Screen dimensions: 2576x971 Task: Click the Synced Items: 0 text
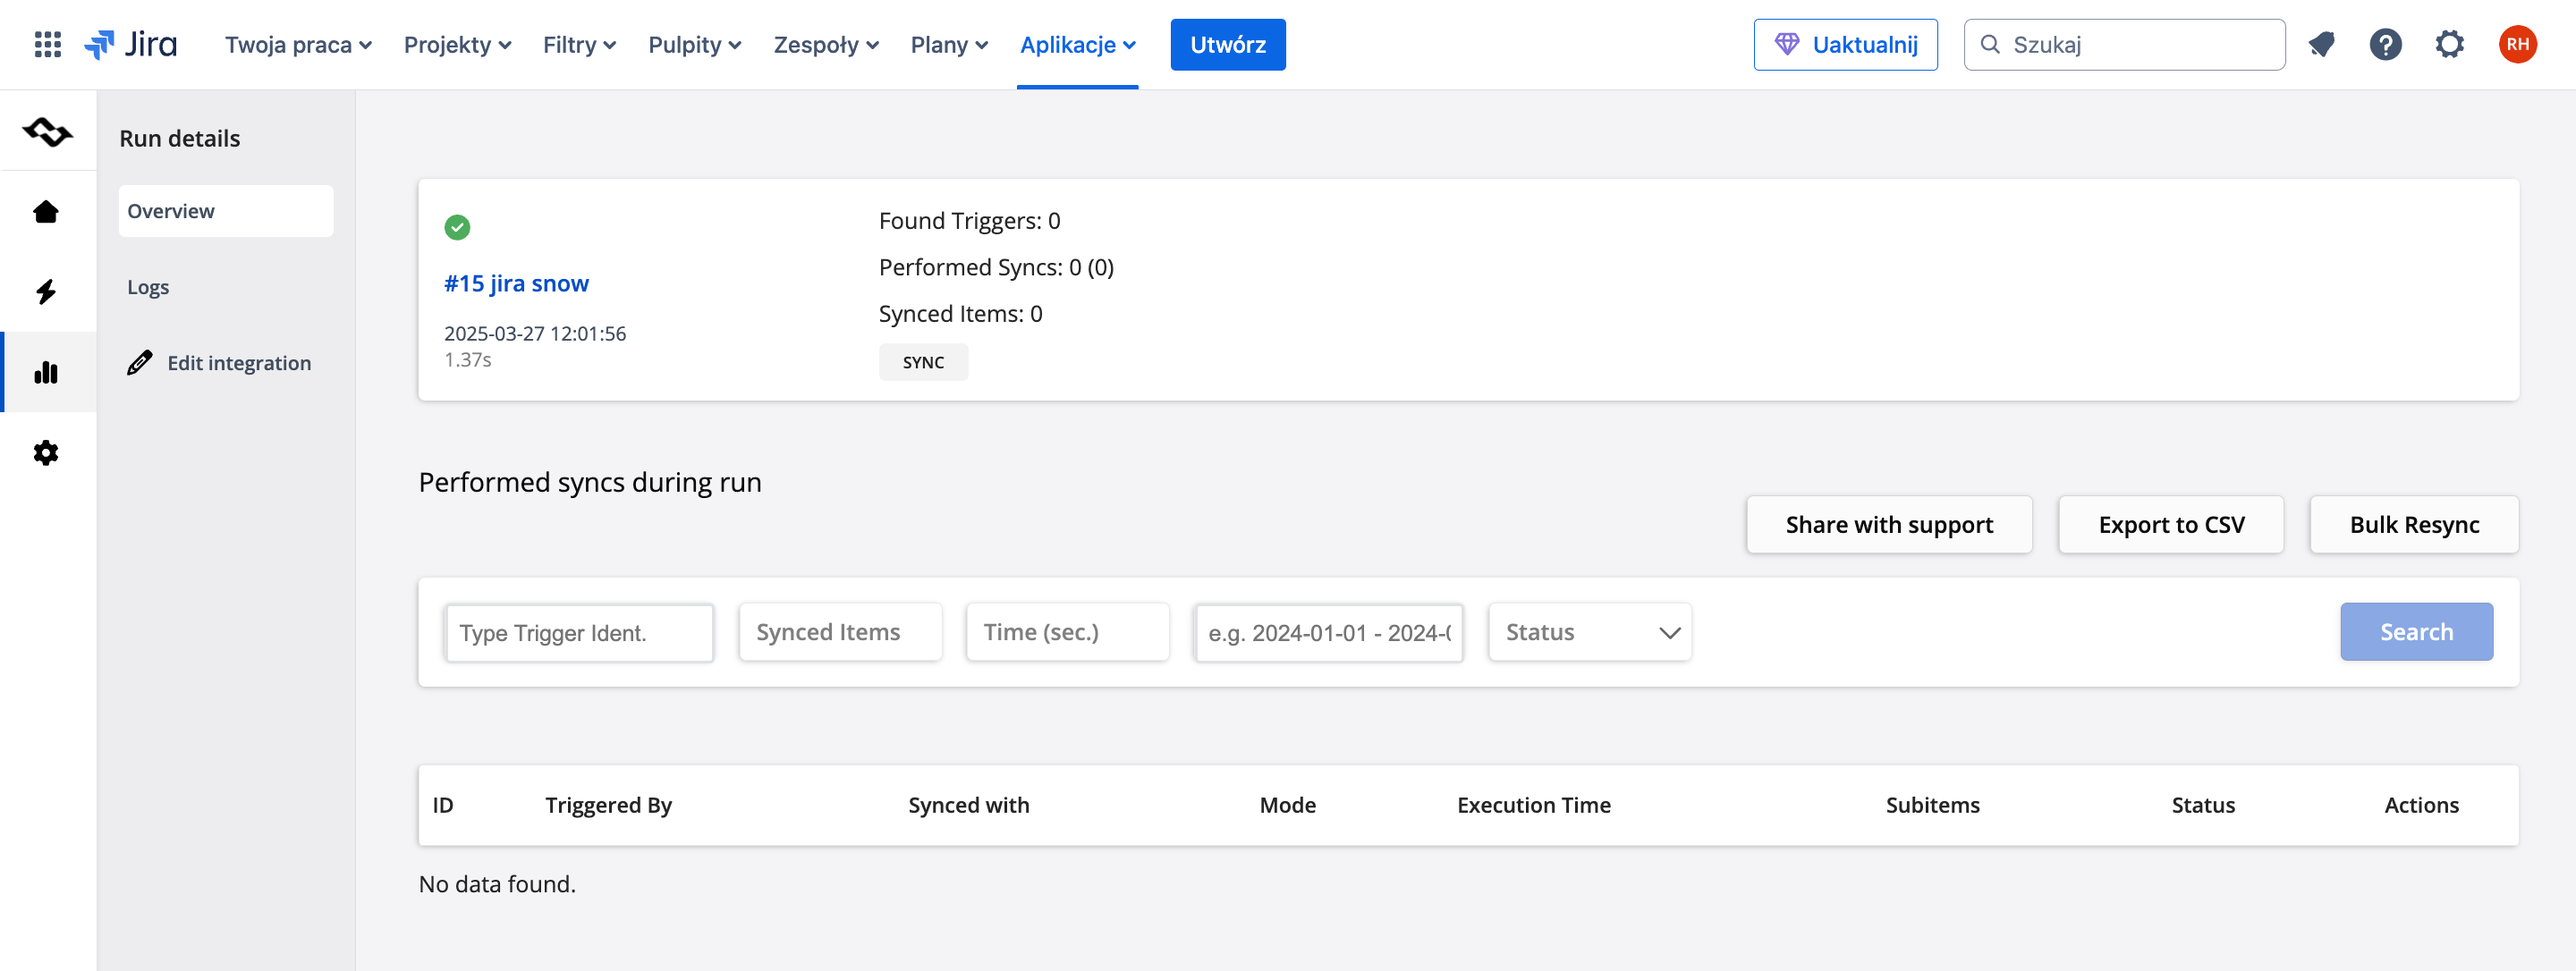tap(960, 314)
